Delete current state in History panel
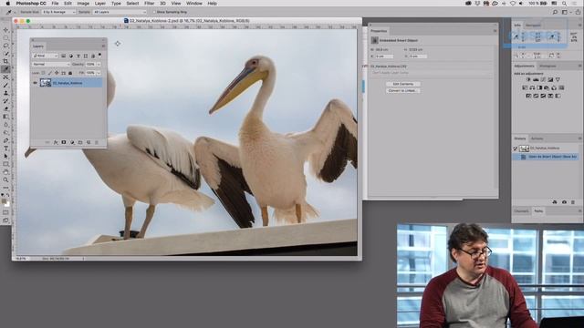 573,202
